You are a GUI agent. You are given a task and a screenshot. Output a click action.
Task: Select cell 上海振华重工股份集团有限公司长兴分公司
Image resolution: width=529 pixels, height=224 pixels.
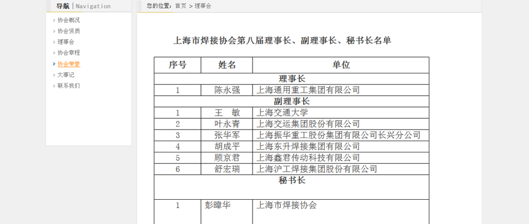[341, 135]
